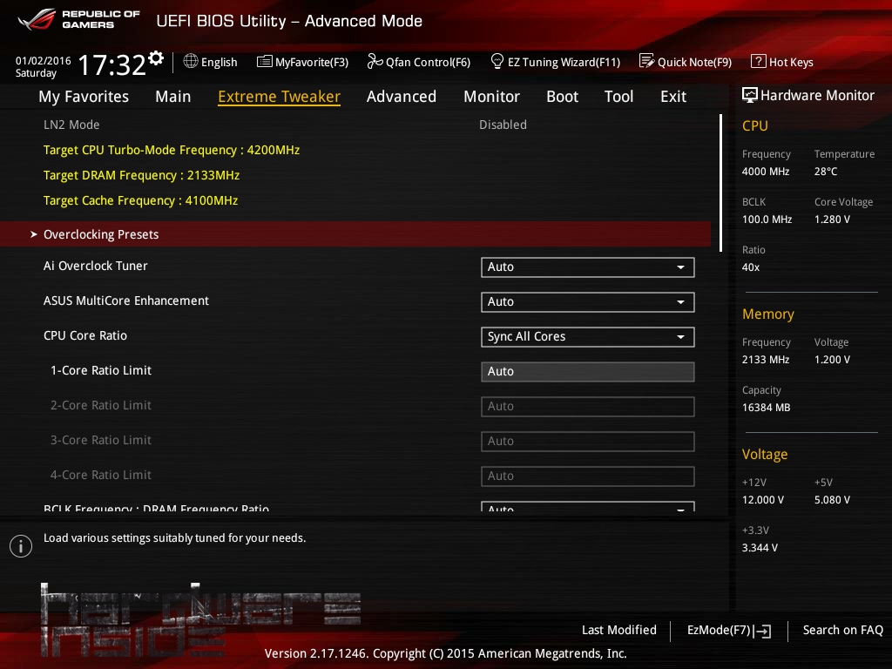Click the info icon in help bar
Viewport: 892px width, 669px height.
(20, 546)
